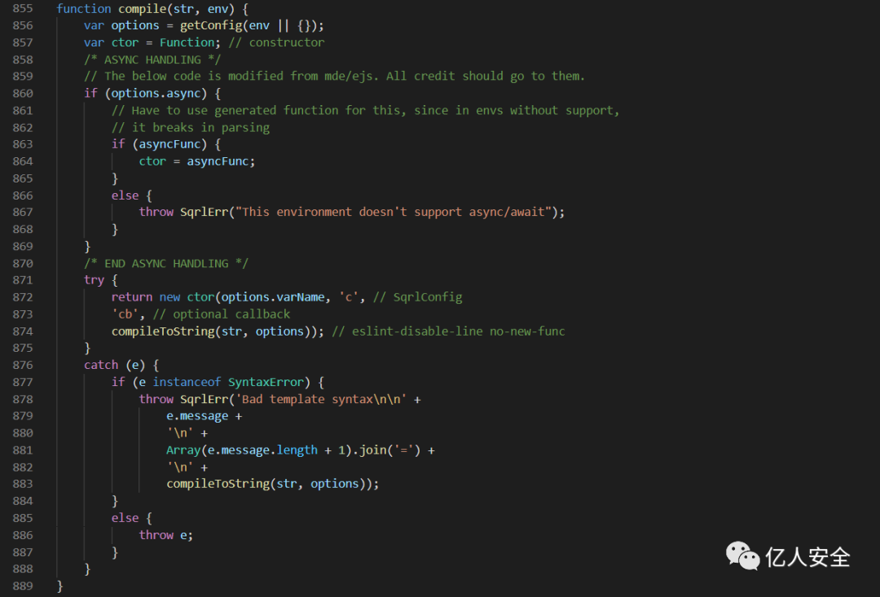
Task: Click "getConfig" call on line 856
Action: [x=211, y=26]
